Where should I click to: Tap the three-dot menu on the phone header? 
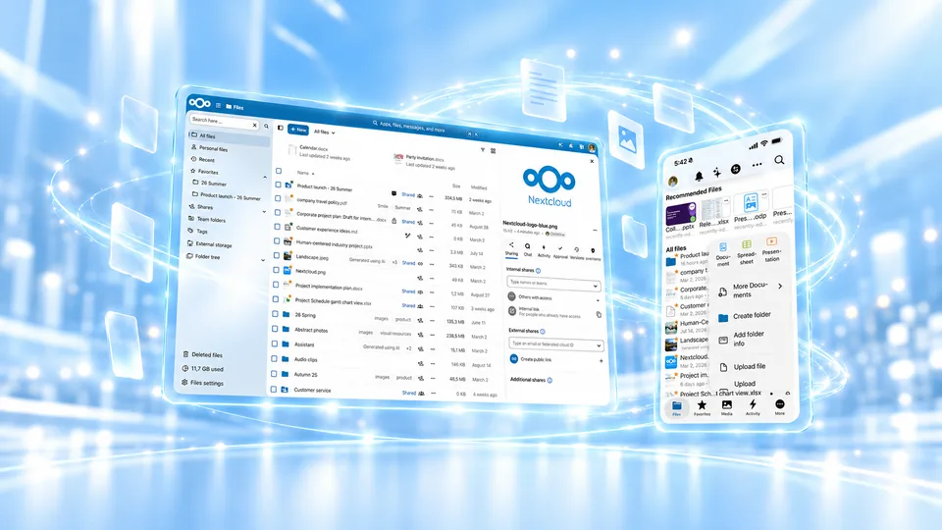[757, 164]
